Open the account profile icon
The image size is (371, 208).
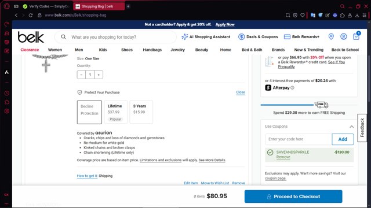pos(344,36)
